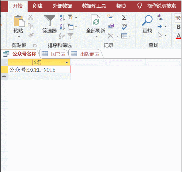Run the spelling check icon
The image size is (182, 172).
coord(124,26)
